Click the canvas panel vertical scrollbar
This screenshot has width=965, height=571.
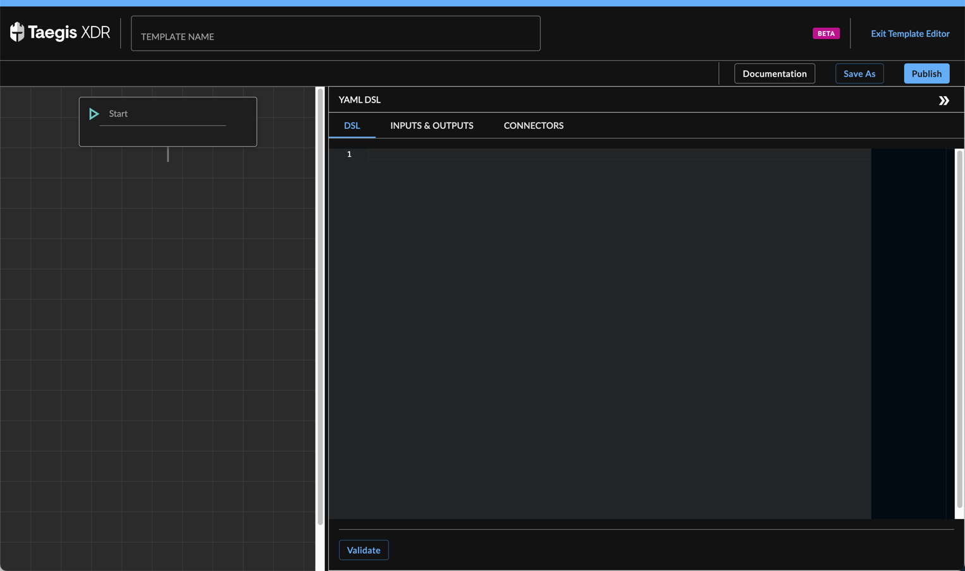[x=320, y=307]
